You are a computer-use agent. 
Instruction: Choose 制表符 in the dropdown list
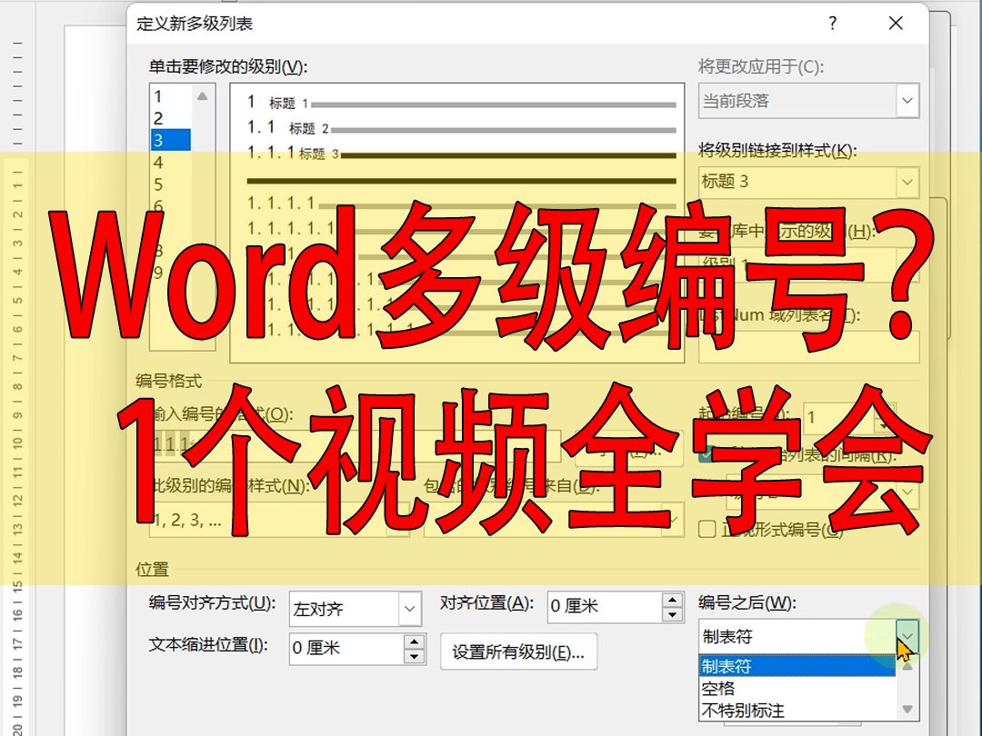point(797,666)
